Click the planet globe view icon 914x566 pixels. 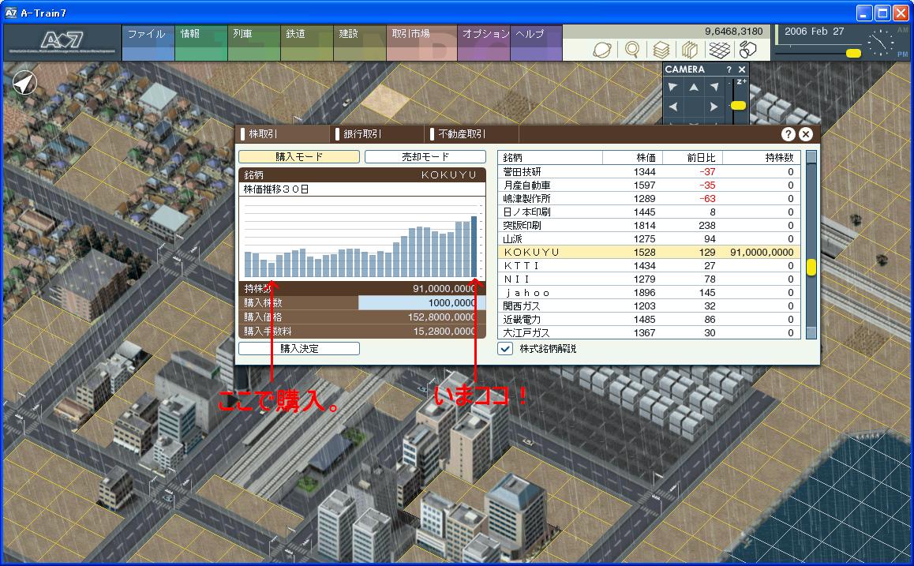tap(602, 51)
